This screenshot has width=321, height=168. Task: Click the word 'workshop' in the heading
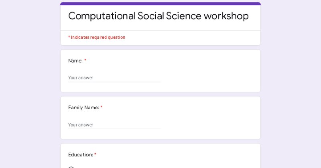[226, 16]
